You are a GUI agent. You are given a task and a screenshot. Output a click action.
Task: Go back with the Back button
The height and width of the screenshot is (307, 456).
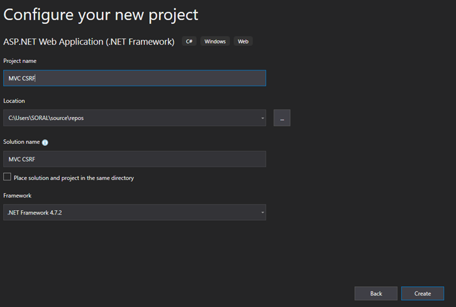(x=375, y=293)
